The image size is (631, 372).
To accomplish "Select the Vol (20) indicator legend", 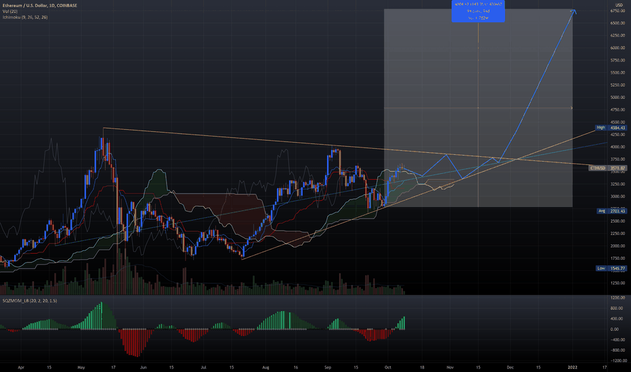I will 10,11.
